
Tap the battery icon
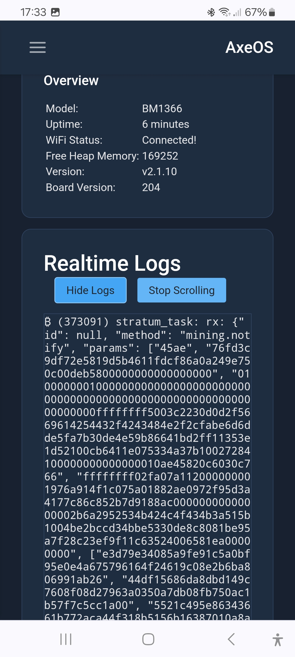tap(272, 12)
